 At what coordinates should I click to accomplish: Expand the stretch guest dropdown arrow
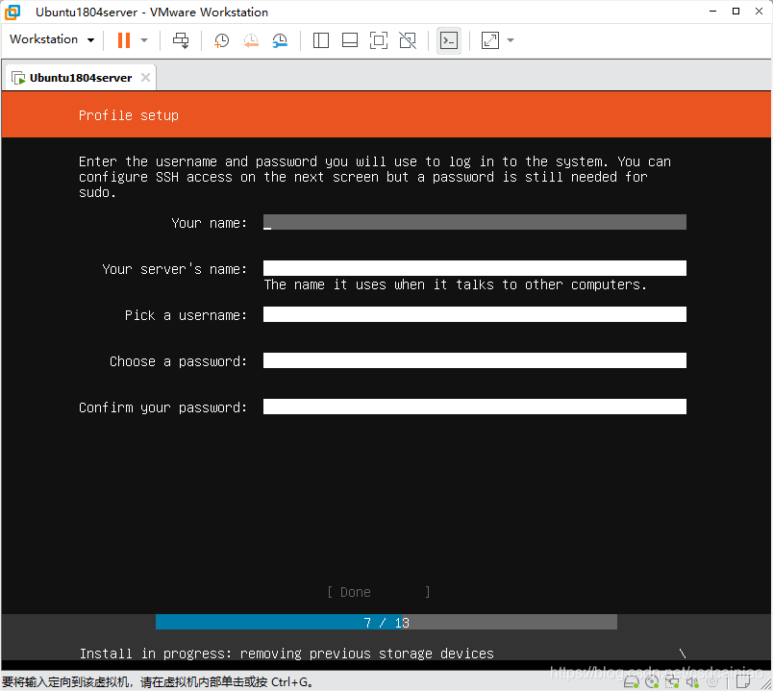pyautogui.click(x=511, y=40)
